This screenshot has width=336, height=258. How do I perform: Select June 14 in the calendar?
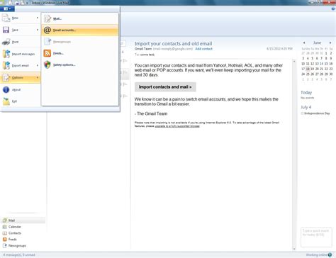pos(322,64)
